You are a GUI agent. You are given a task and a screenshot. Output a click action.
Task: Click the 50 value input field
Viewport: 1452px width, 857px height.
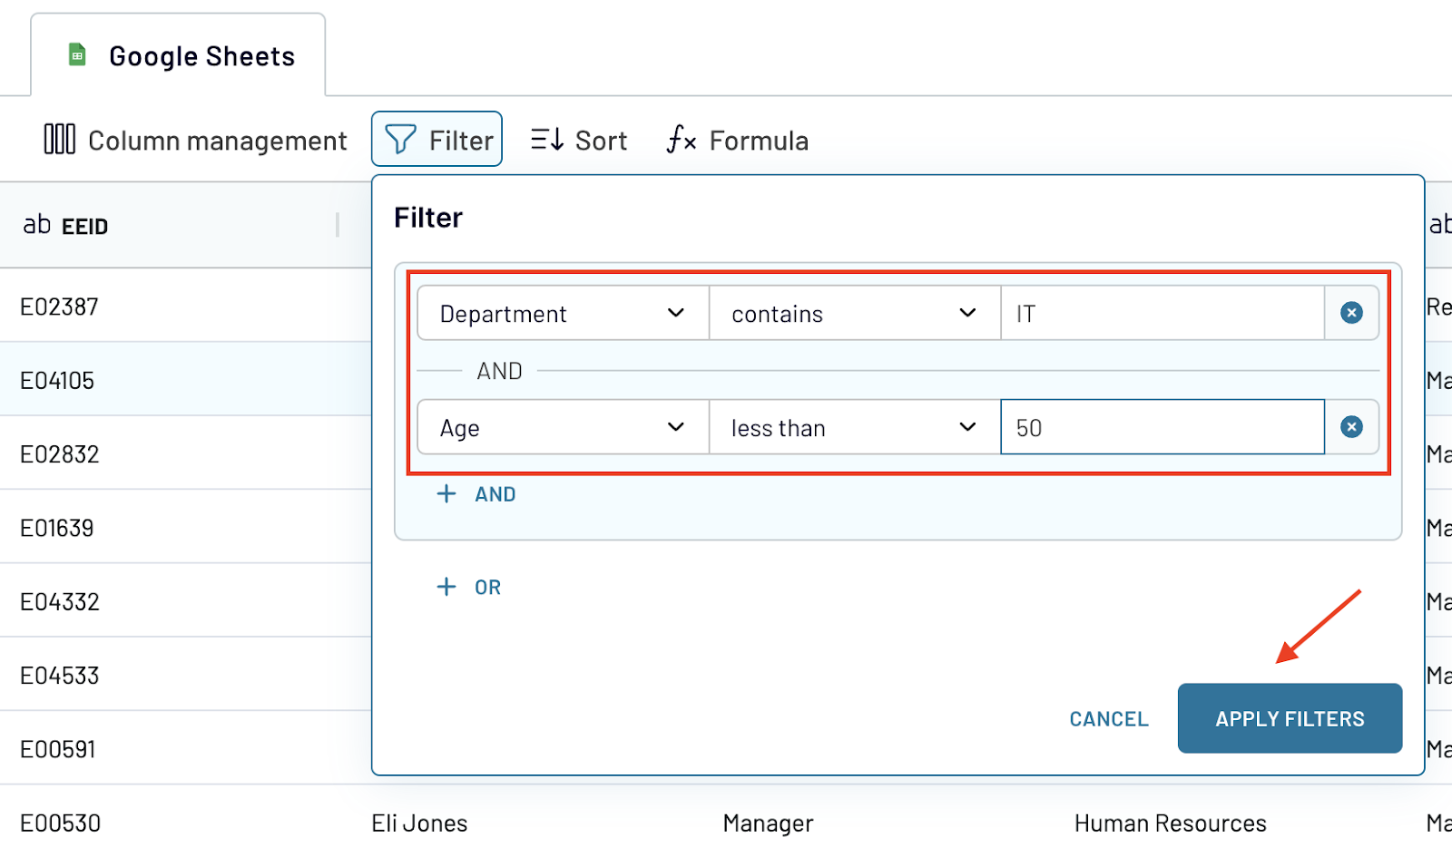(1162, 427)
